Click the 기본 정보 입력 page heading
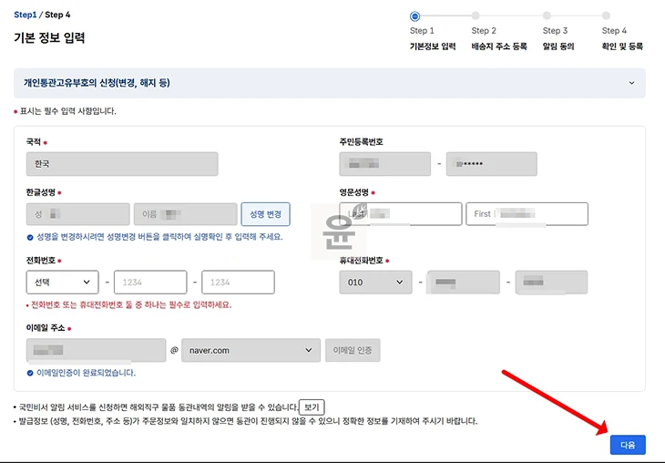This screenshot has height=463, width=665. pos(49,37)
